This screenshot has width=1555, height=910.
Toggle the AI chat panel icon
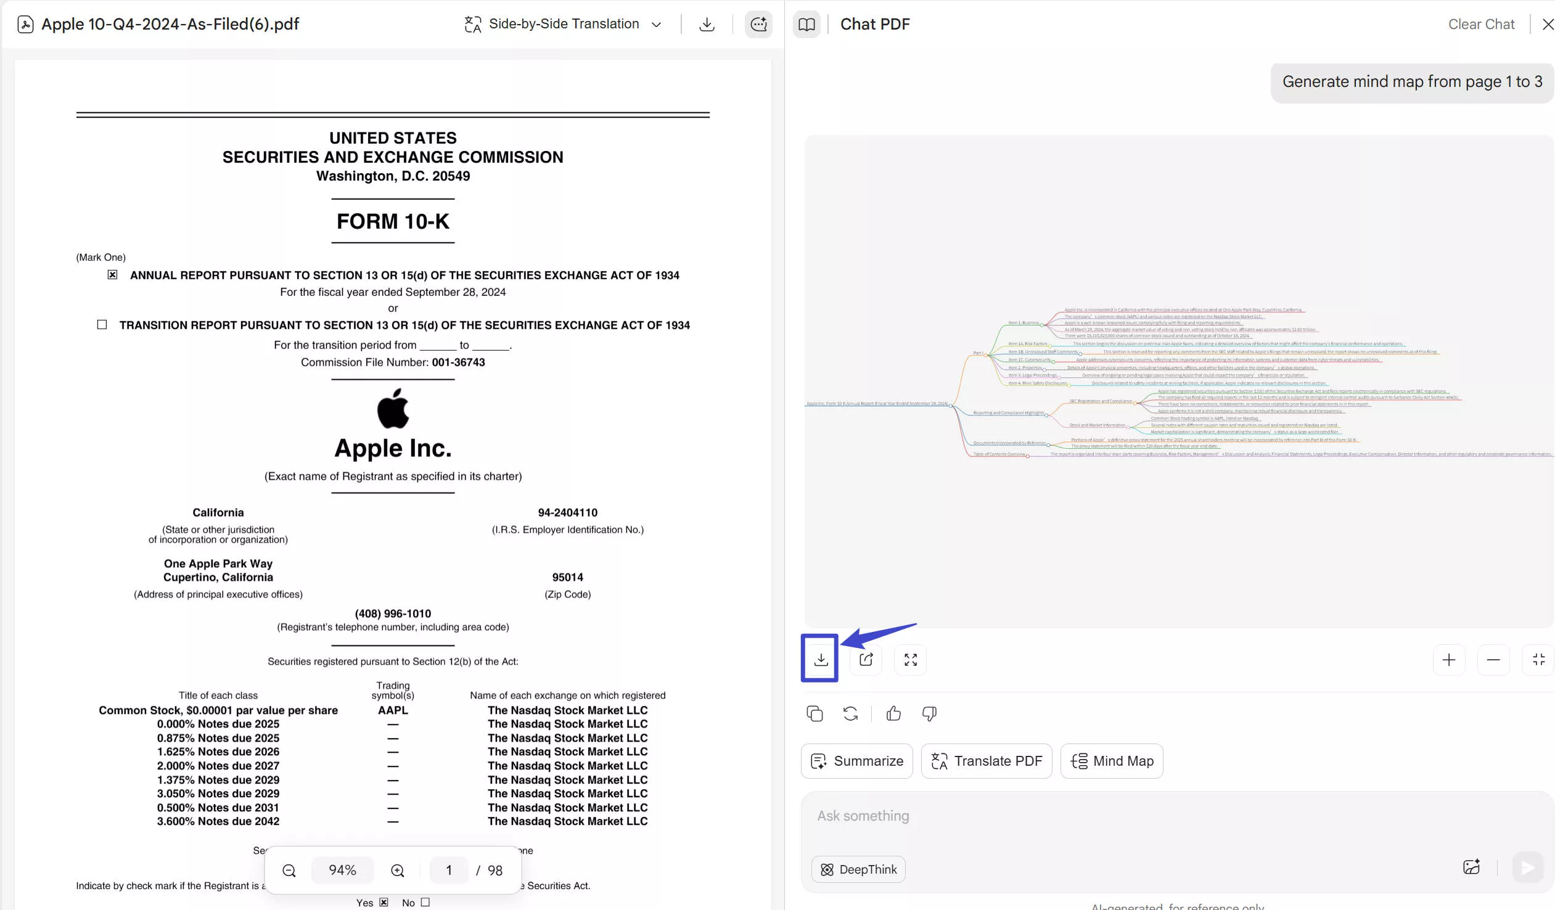[758, 24]
